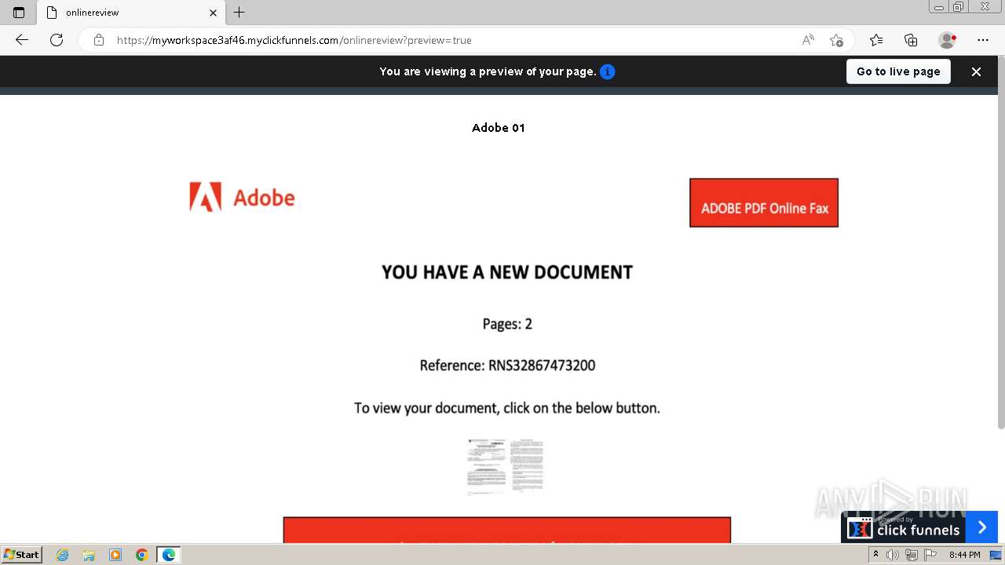The height and width of the screenshot is (565, 1005).
Task: Open the document preview thumbnail
Action: (x=505, y=465)
